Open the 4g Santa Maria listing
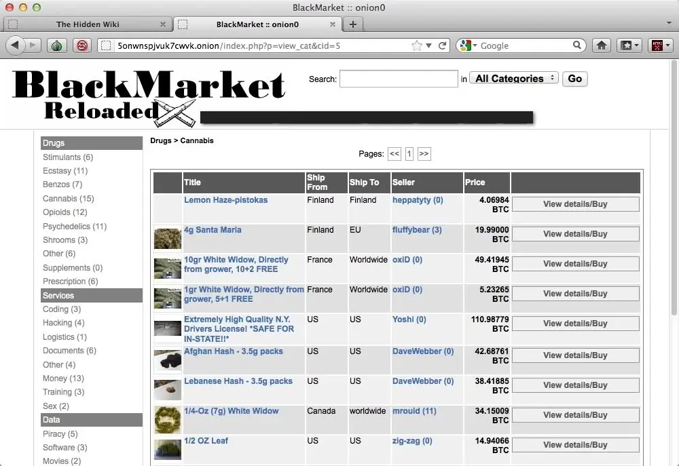679x466 pixels. click(213, 230)
